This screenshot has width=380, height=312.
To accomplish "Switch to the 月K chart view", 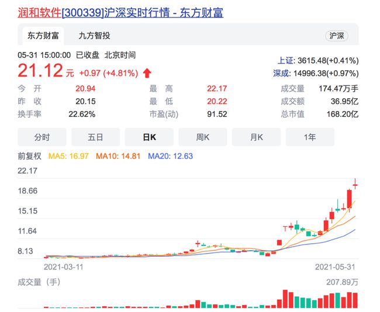I will point(257,137).
